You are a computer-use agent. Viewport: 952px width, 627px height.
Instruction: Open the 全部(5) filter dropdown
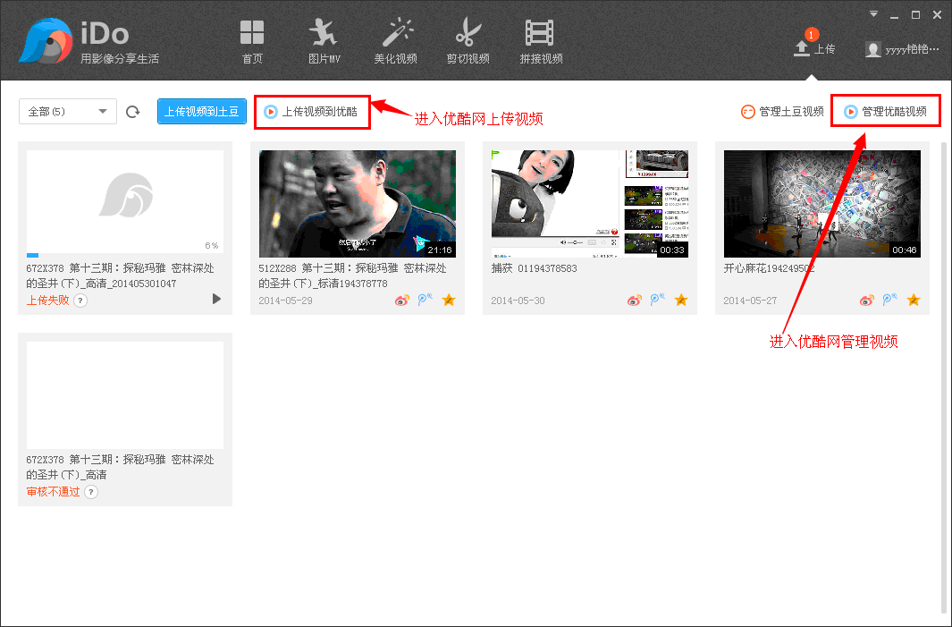[x=67, y=111]
